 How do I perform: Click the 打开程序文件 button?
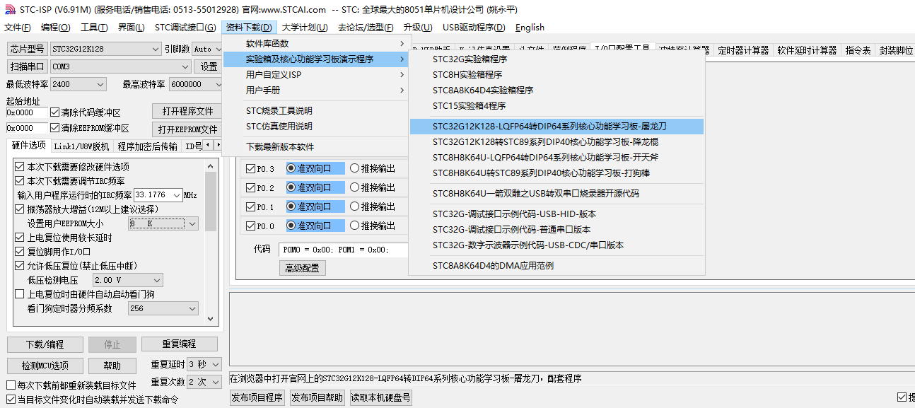(x=187, y=111)
